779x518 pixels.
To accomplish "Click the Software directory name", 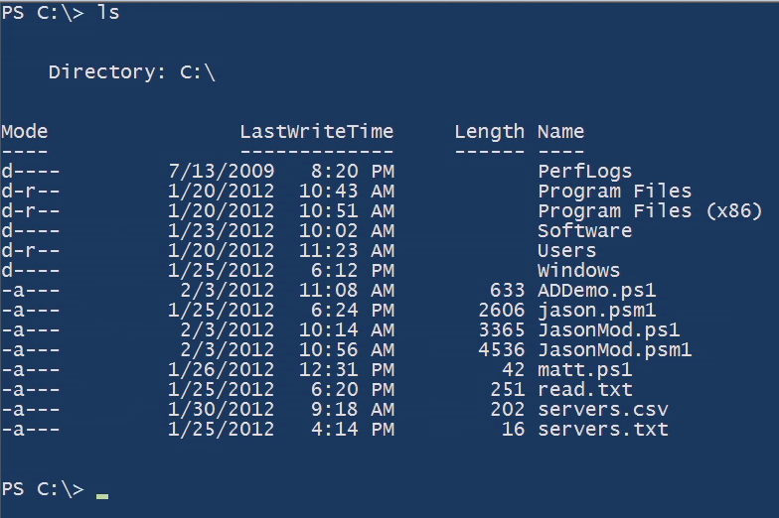I will [x=584, y=230].
